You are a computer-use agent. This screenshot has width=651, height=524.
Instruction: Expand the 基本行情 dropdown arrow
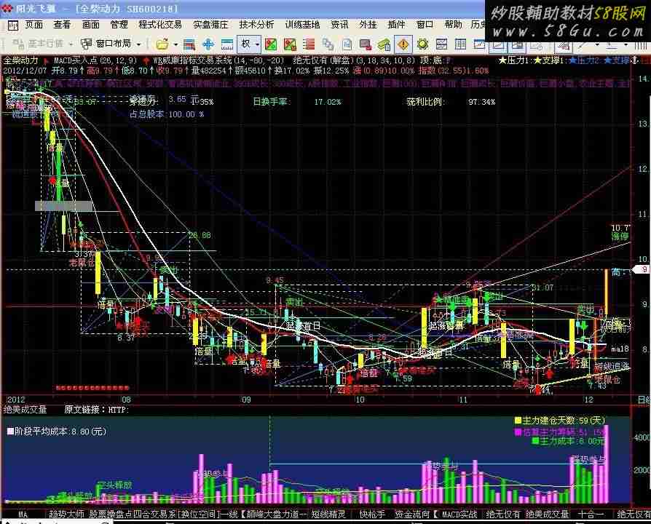pyautogui.click(x=71, y=44)
